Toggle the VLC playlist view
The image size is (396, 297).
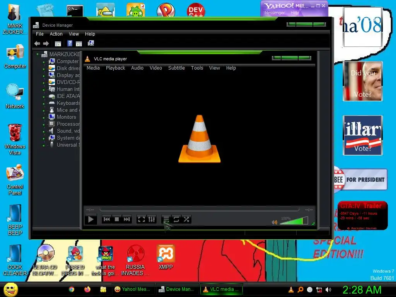pos(166,219)
